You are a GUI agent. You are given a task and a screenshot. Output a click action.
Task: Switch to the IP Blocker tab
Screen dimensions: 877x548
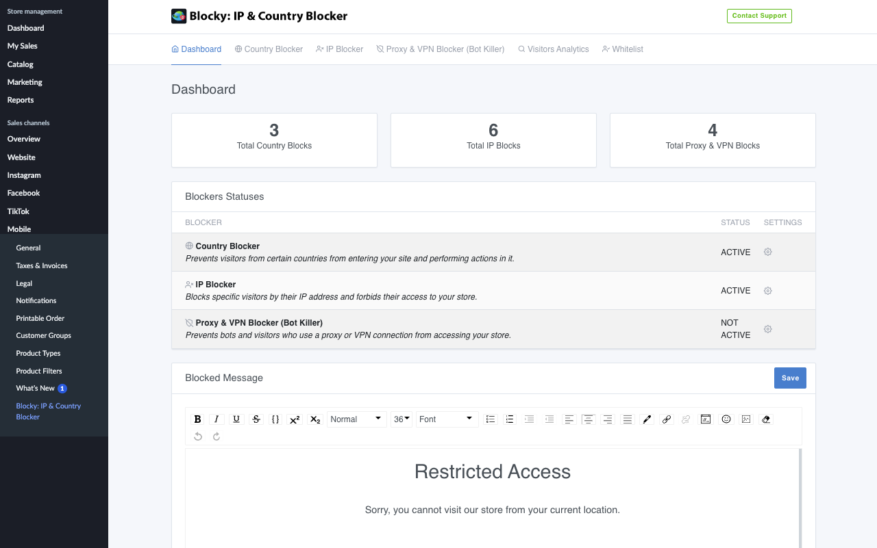(339, 49)
